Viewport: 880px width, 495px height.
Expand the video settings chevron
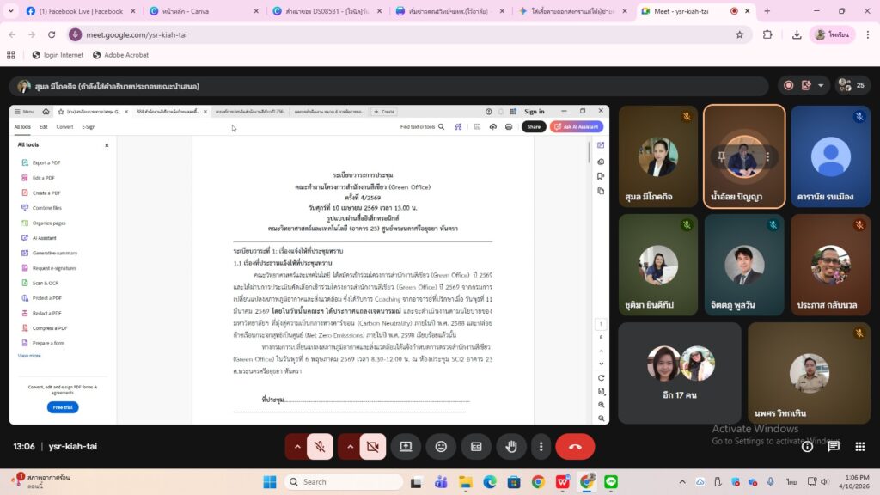(x=350, y=447)
